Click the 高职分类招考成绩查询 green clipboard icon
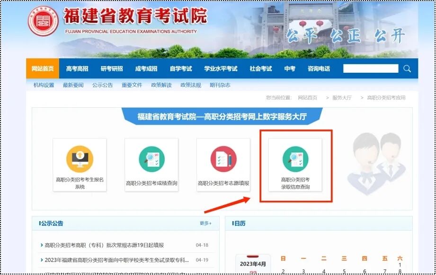The width and height of the screenshot is (436, 275). 151,160
